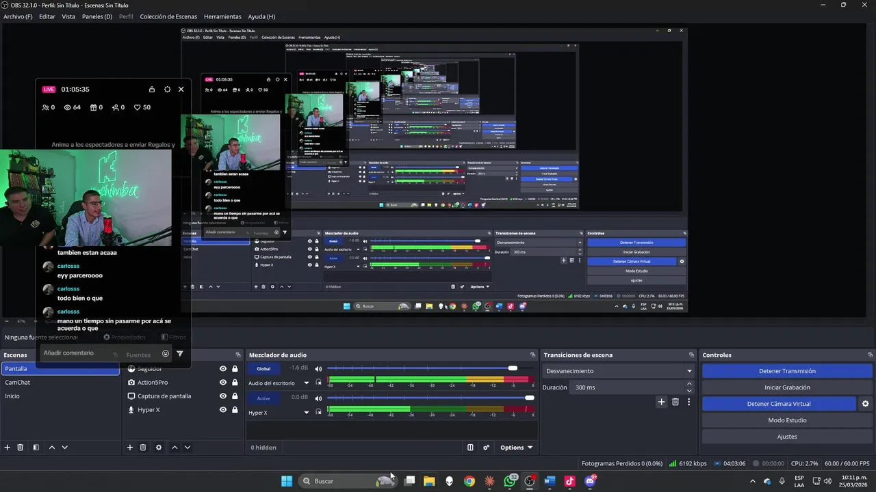This screenshot has height=492, width=876.
Task: Open the Desvanecimiento transition dropdown
Action: [619, 371]
